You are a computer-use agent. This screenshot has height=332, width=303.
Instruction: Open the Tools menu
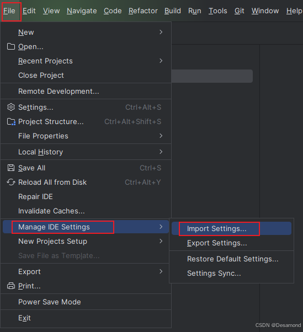218,11
